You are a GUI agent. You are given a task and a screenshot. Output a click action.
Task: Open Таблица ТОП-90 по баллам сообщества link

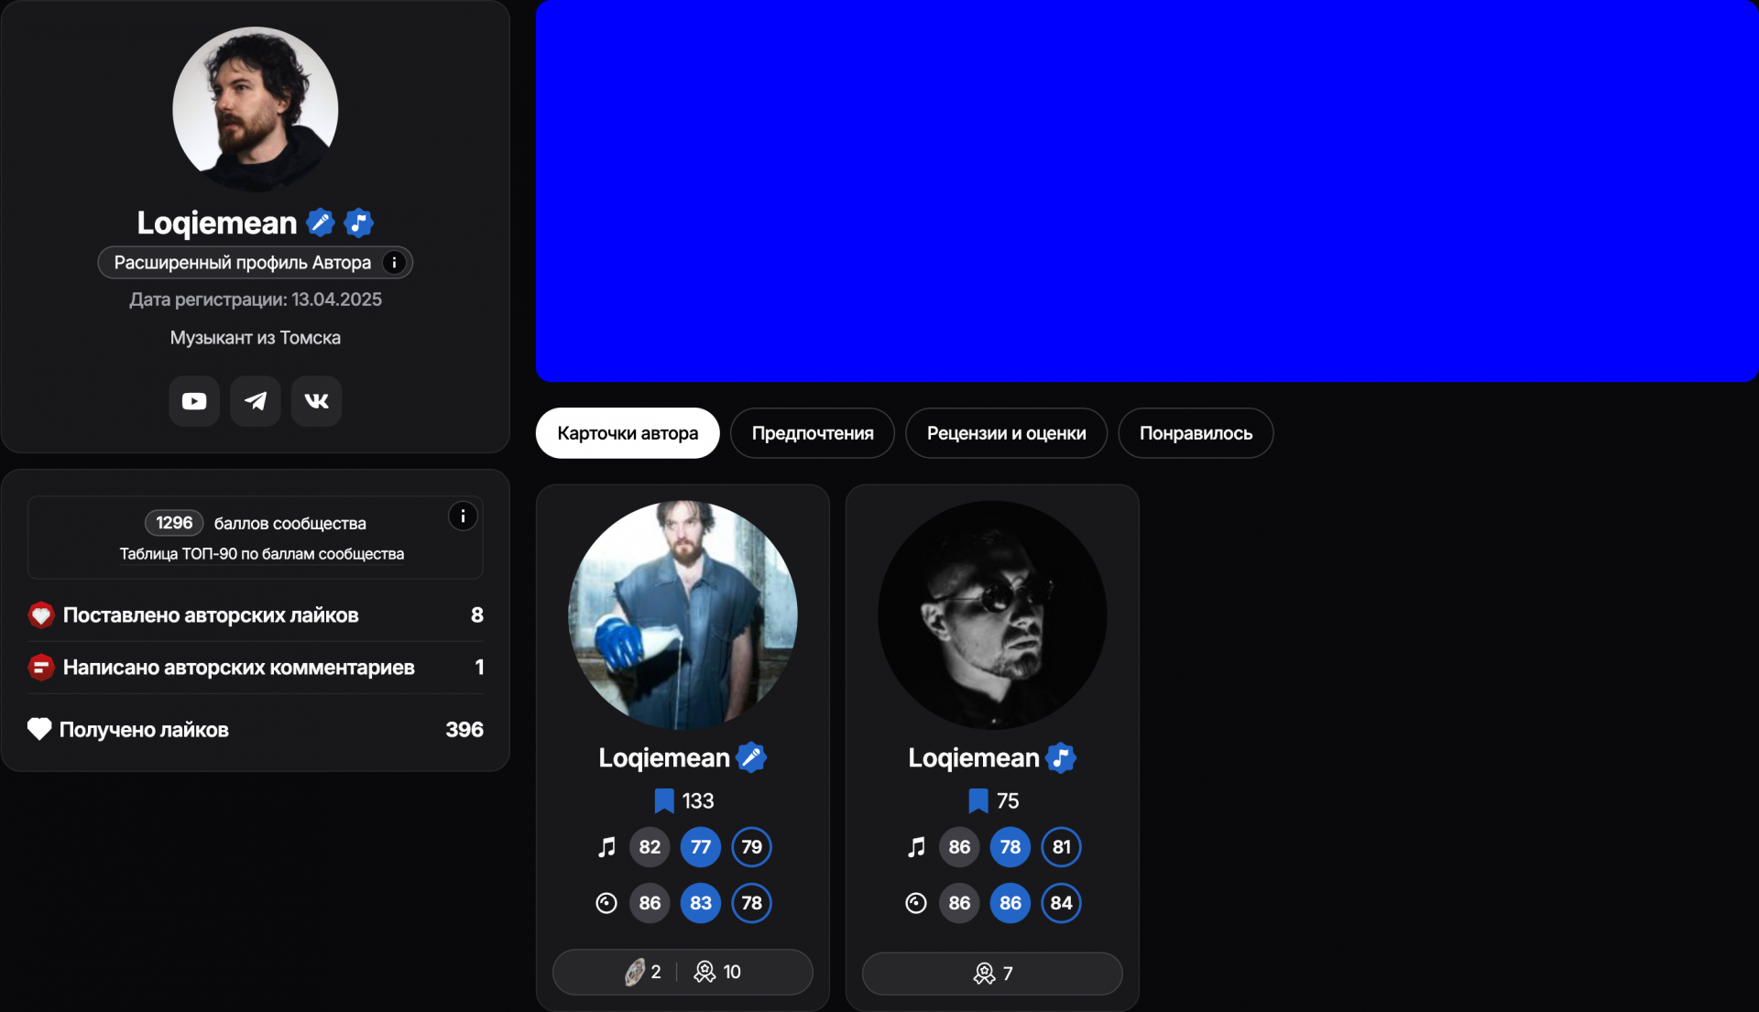click(x=261, y=554)
